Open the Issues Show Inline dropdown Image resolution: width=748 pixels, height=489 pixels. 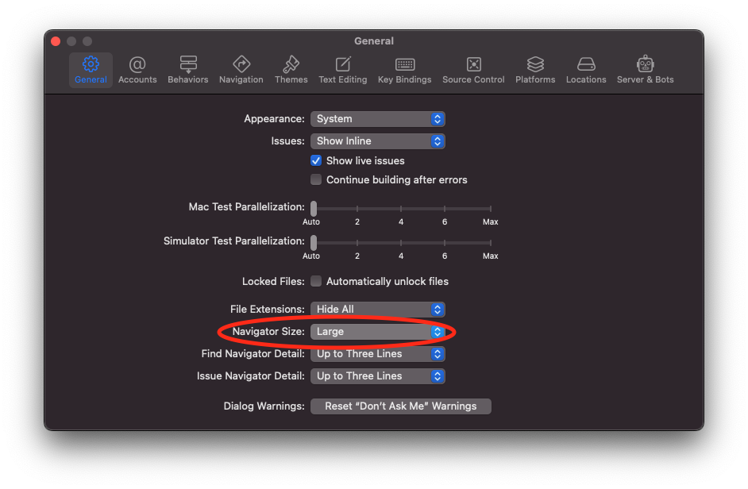tap(377, 141)
